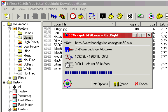Open the Links menu

click(73, 9)
